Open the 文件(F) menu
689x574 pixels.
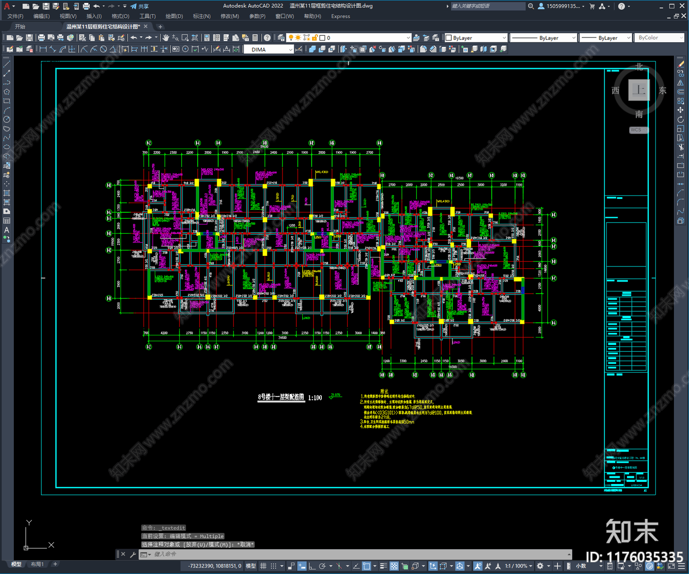pyautogui.click(x=16, y=16)
